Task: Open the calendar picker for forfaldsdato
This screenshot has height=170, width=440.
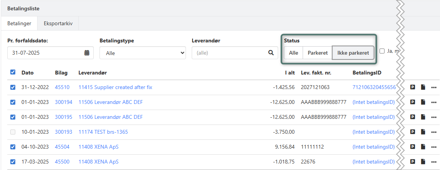Action: pyautogui.click(x=87, y=53)
